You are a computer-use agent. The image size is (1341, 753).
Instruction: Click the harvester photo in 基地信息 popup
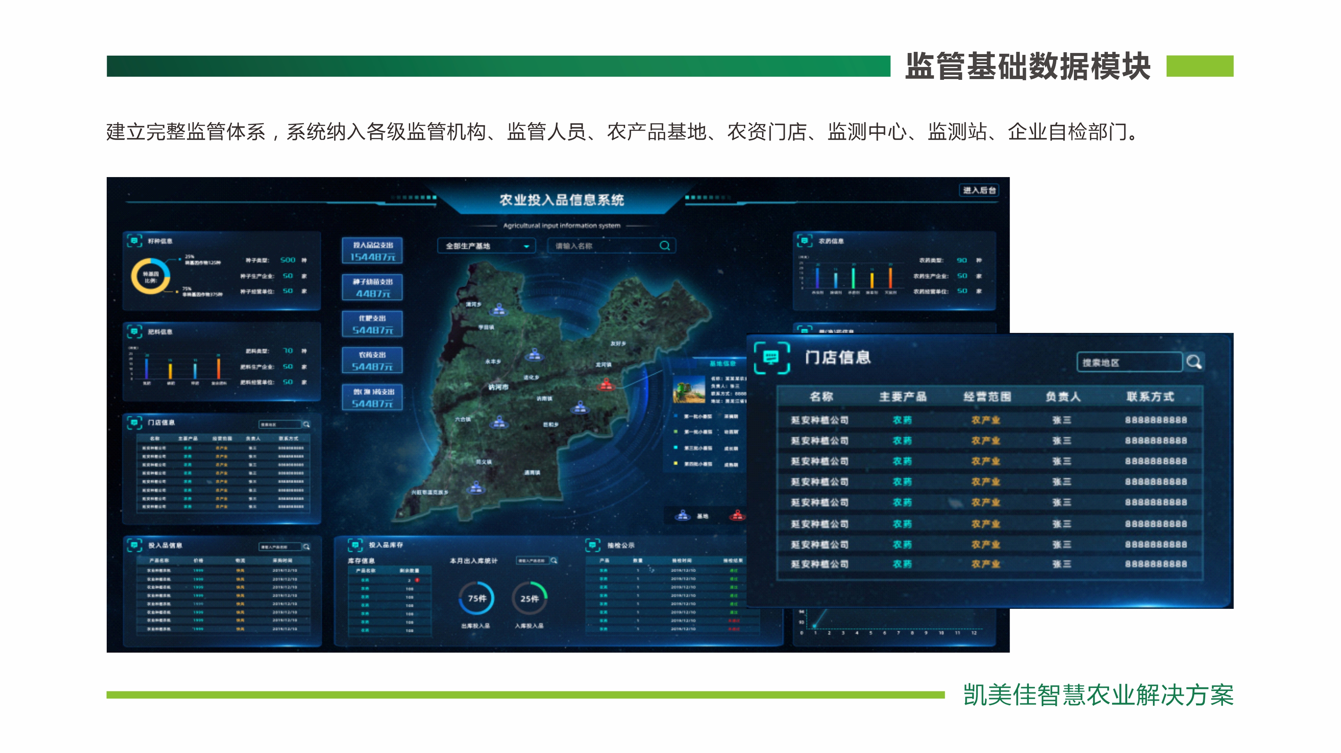point(689,389)
